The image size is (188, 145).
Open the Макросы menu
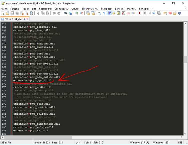(x=106, y=9)
